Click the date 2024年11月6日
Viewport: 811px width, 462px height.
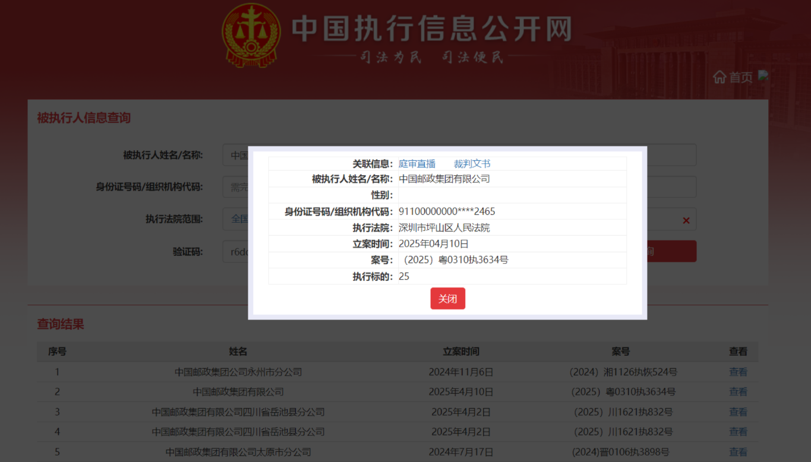point(461,372)
